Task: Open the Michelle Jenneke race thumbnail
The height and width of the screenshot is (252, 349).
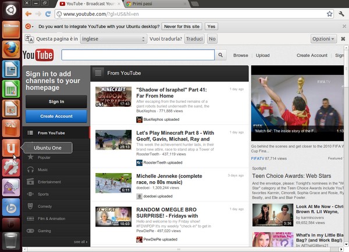Action: [113, 183]
